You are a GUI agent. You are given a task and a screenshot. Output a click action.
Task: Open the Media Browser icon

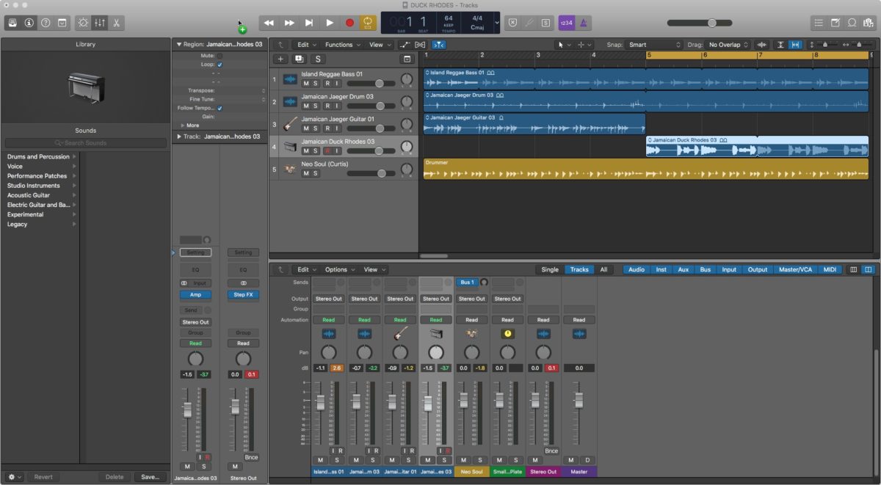868,23
